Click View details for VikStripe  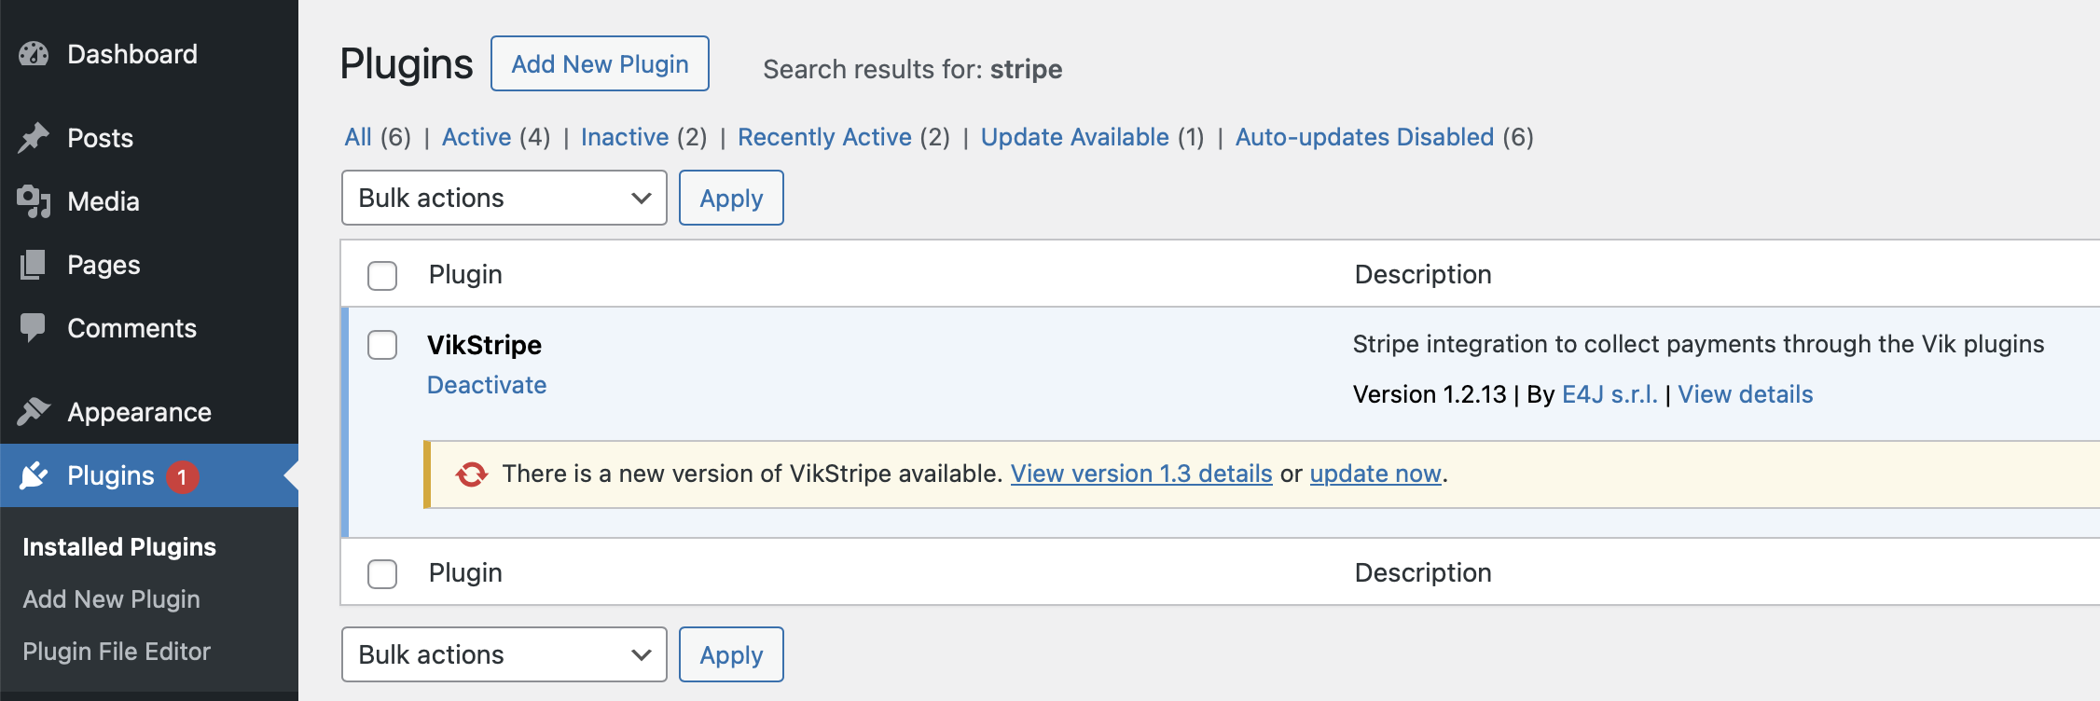pyautogui.click(x=1746, y=394)
